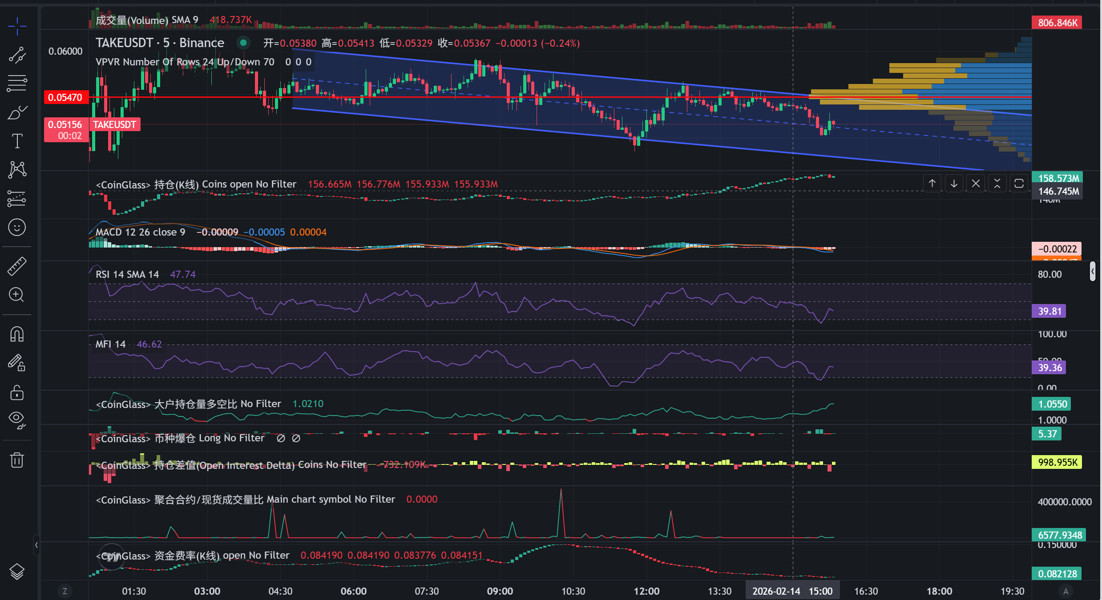Move the open interest pane up
The image size is (1102, 600).
932,184
